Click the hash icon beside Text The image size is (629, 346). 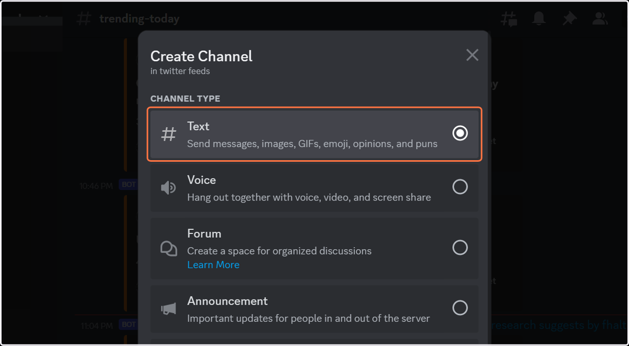[x=168, y=134]
